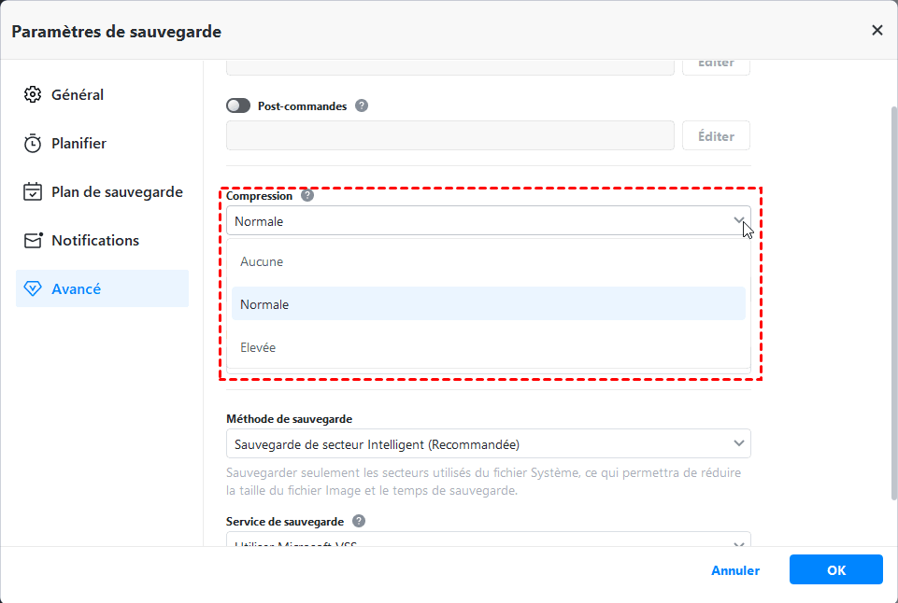Open the Planifier settings tab
The image size is (898, 603).
pyautogui.click(x=79, y=144)
